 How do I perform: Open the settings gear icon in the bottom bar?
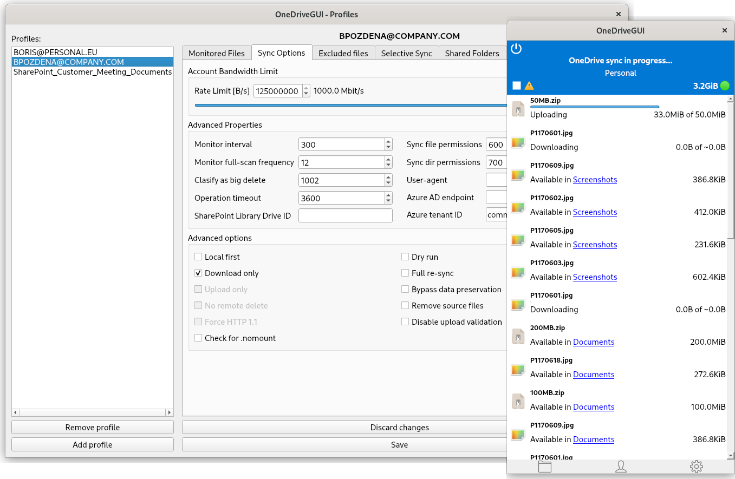(697, 466)
